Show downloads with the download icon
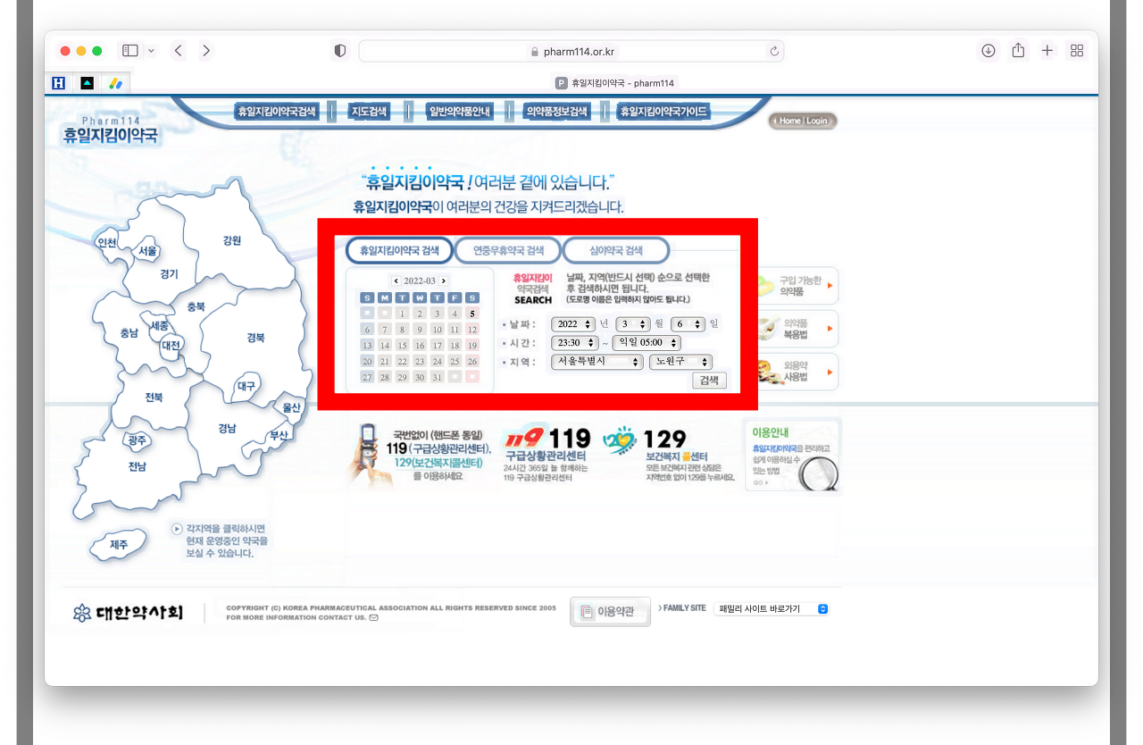Screen dimensions: 1143x745 click(x=989, y=51)
